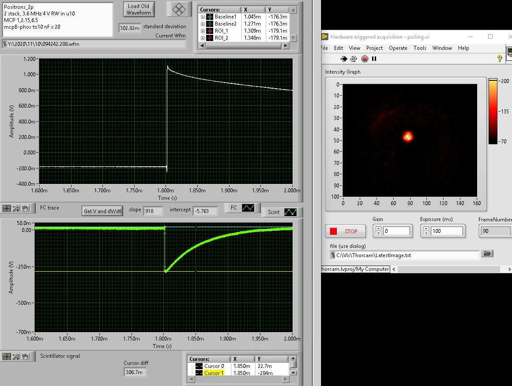Click the Run arrow in LabVIEW toolbar
This screenshot has width=512, height=386.
(x=344, y=59)
